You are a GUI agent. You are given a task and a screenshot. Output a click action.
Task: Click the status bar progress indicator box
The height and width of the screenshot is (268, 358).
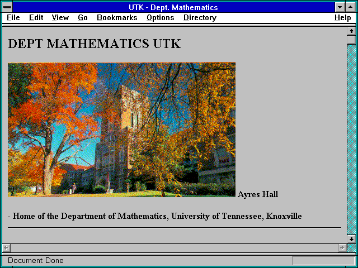coord(323,261)
